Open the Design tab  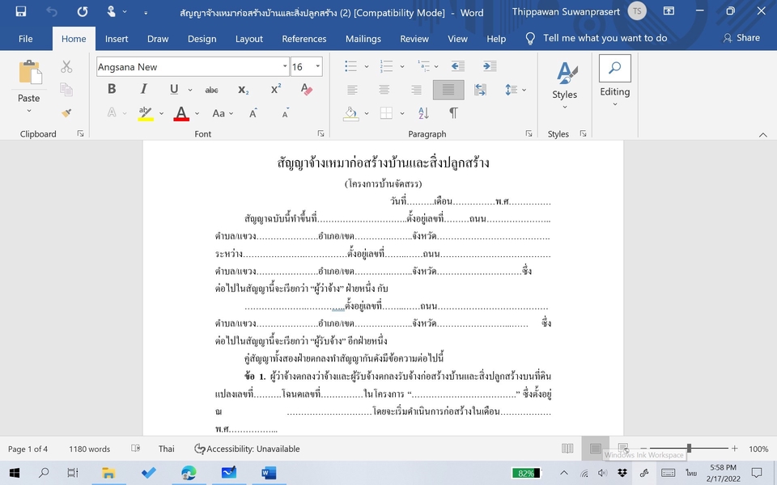click(x=202, y=39)
